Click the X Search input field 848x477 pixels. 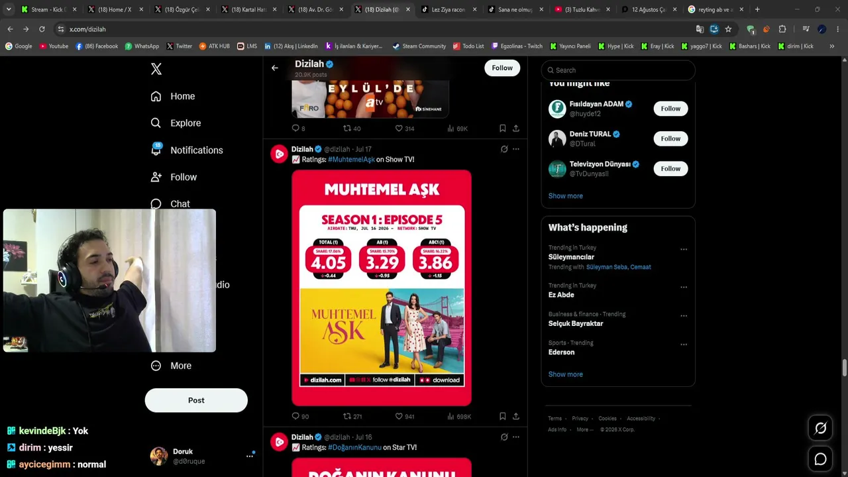pyautogui.click(x=618, y=70)
